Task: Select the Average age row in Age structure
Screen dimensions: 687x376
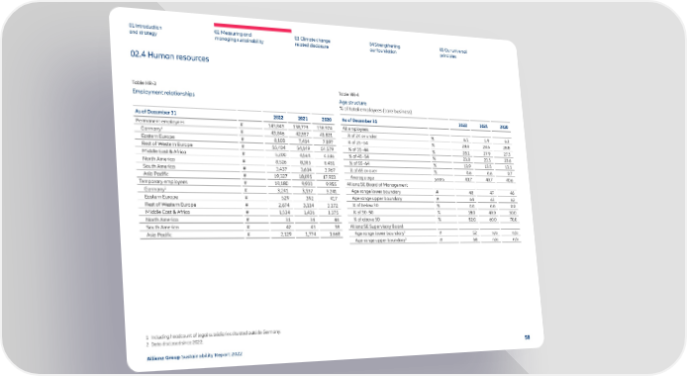Action: [x=431, y=178]
